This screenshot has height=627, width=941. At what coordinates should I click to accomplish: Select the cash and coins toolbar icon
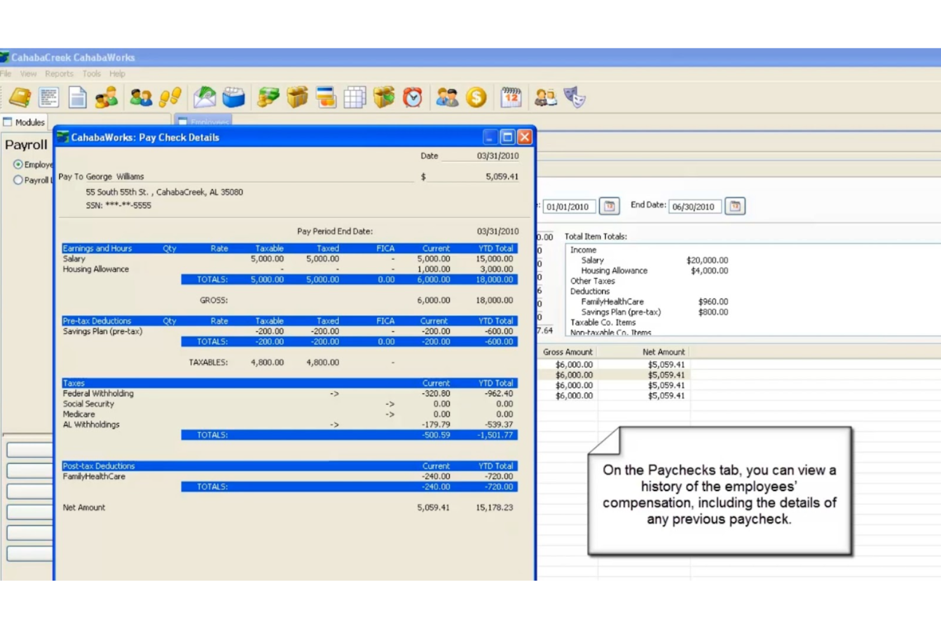[268, 97]
